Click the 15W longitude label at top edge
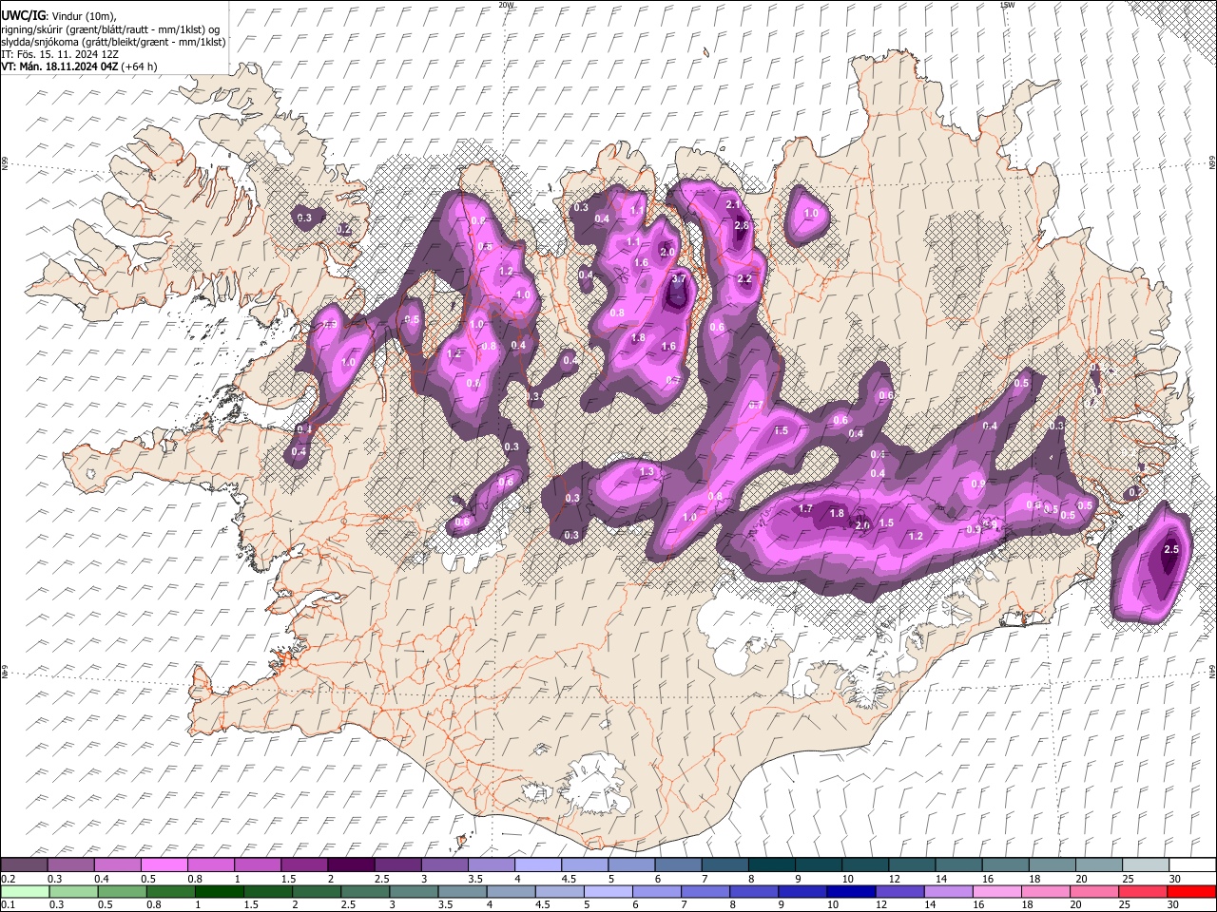1217x912 pixels. 1009,5
